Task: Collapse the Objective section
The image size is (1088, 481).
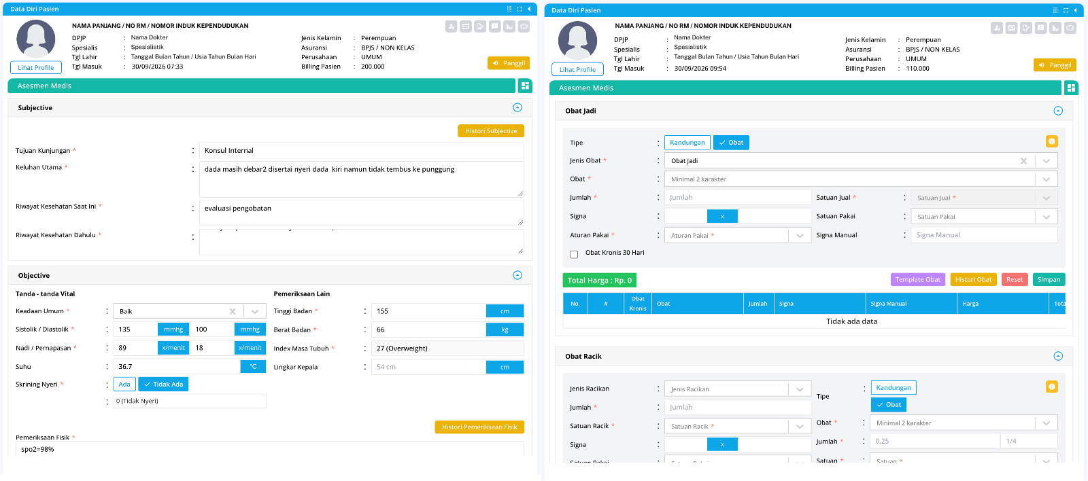Action: click(x=517, y=275)
